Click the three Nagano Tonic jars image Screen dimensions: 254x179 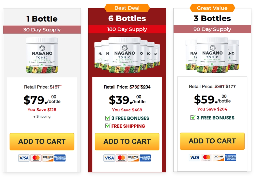tap(212, 55)
